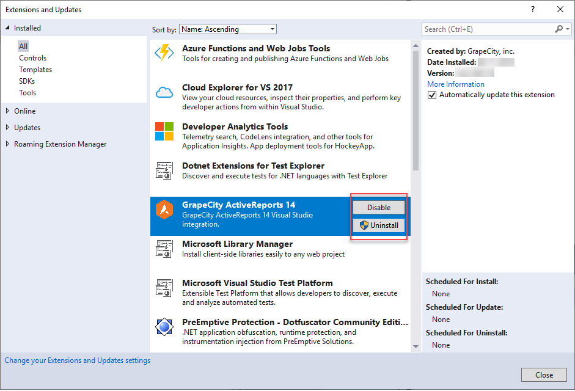Screen dimensions: 575x391
Task: Select the PreEmptive Protection Dotfuscator icon
Action: tap(164, 327)
